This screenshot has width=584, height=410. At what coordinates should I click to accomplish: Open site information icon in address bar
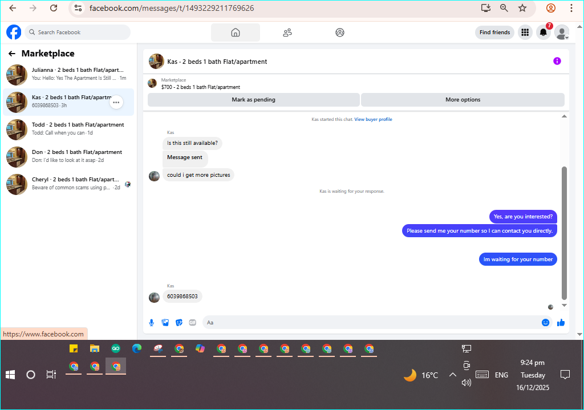(78, 8)
